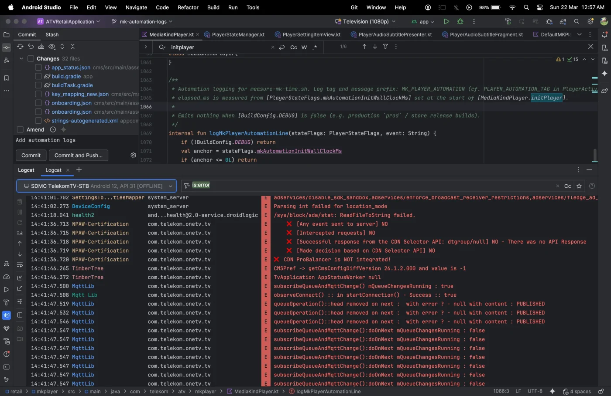
Task: Click the Rollback changes icon
Action: pos(31,47)
